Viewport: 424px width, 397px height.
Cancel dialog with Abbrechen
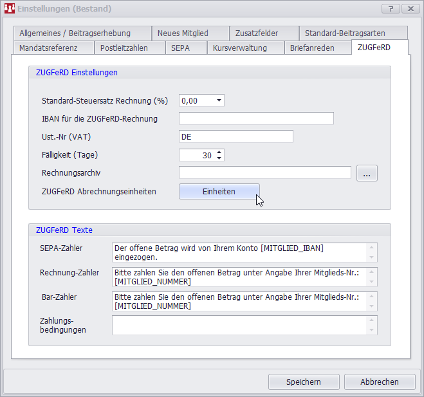pos(379,382)
